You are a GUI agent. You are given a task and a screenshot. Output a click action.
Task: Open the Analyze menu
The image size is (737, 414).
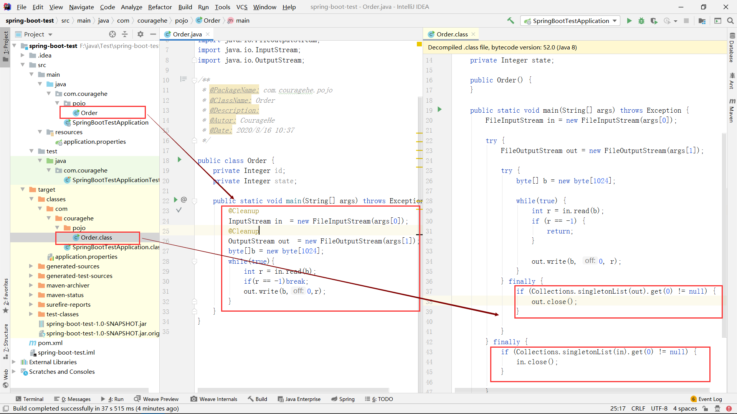click(131, 7)
